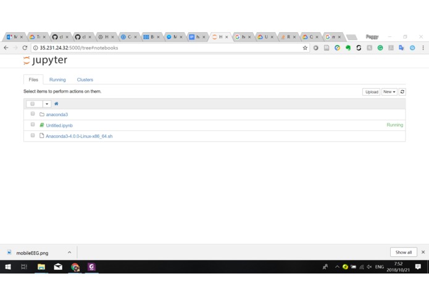Screen dimensions: 429x305
Task: Open the Grammarly extension icon
Action: pos(380,48)
